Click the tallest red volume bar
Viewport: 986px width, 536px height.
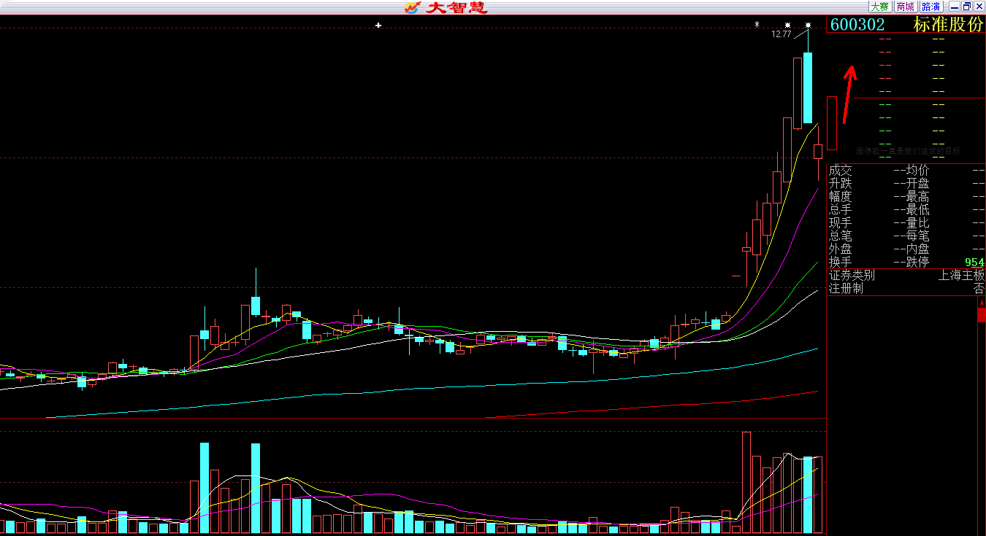[746, 482]
